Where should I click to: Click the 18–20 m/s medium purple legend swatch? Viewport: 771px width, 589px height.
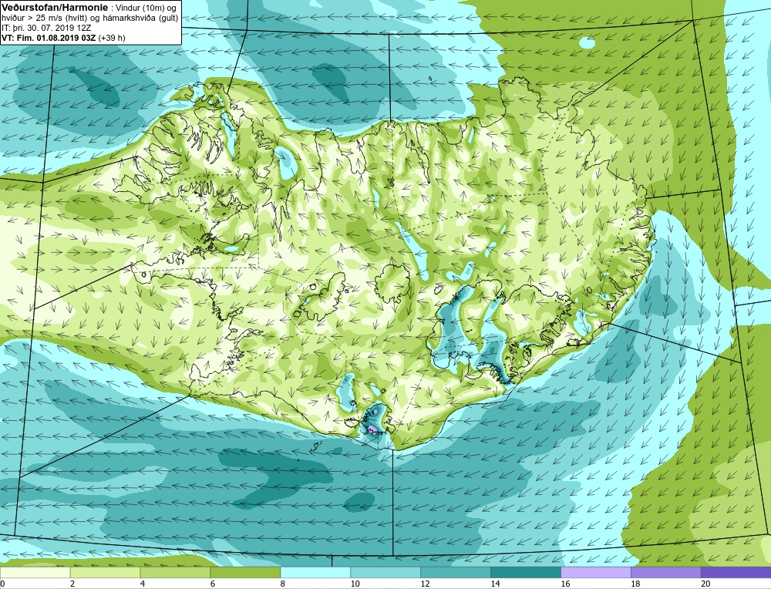point(666,572)
